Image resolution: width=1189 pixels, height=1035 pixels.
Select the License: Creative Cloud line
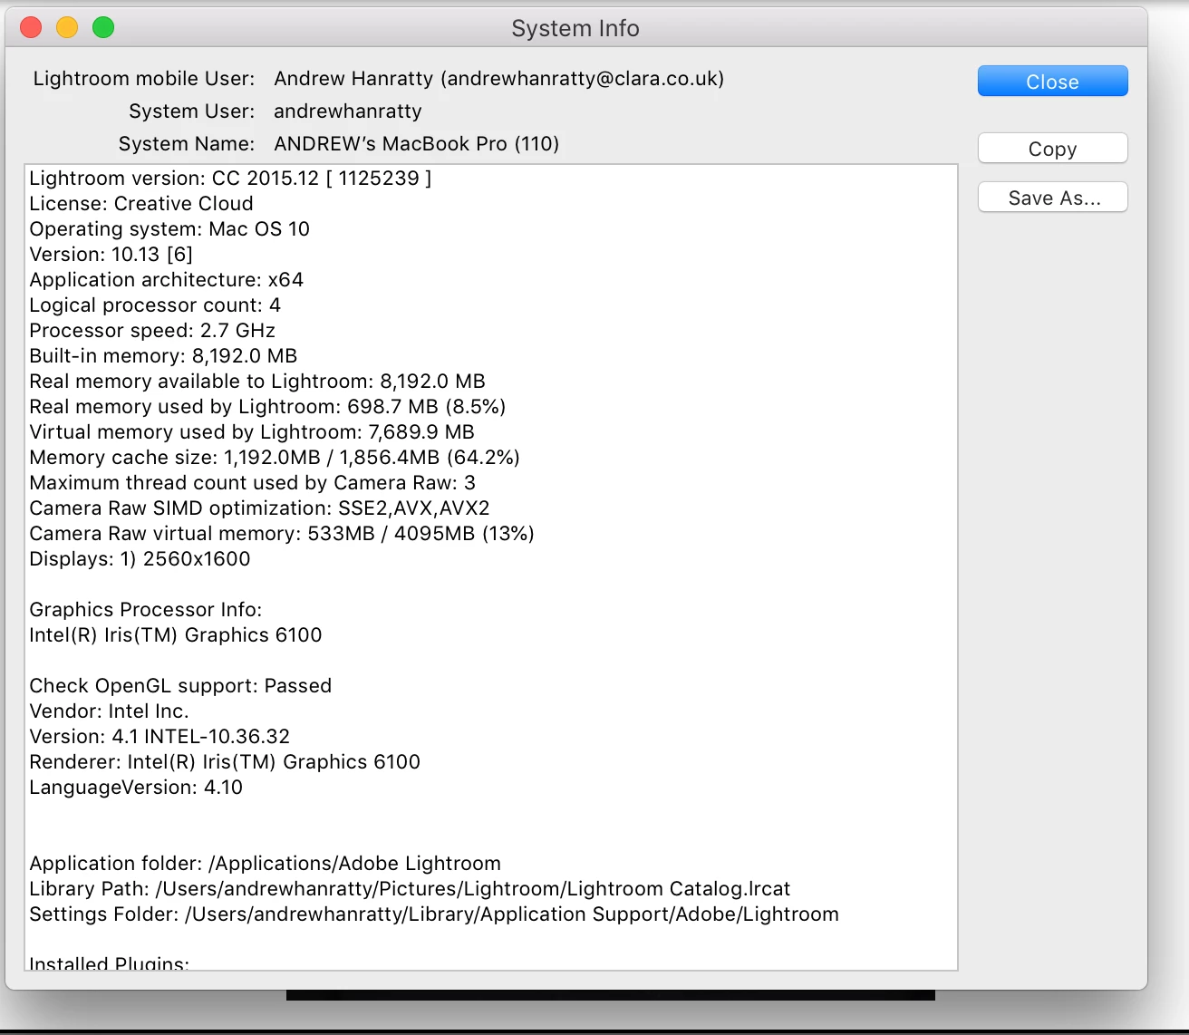tap(141, 203)
